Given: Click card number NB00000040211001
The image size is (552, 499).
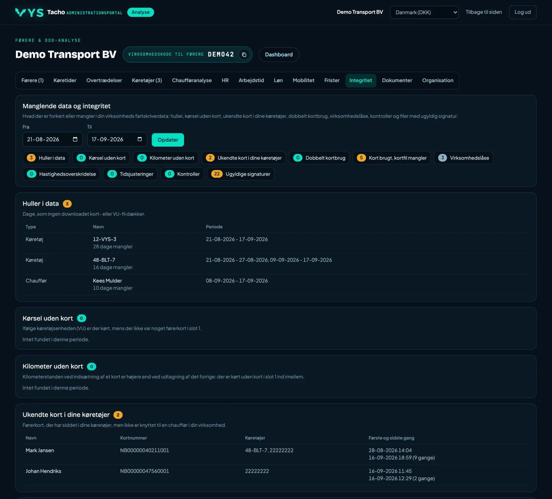Looking at the screenshot, I should (145, 450).
